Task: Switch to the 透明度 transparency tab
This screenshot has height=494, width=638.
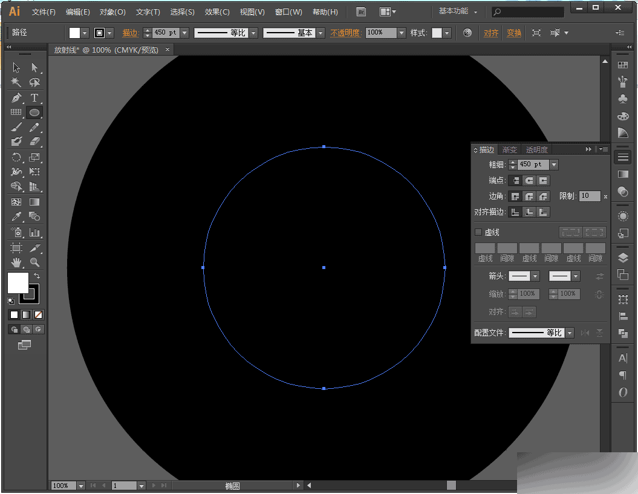Action: 536,150
